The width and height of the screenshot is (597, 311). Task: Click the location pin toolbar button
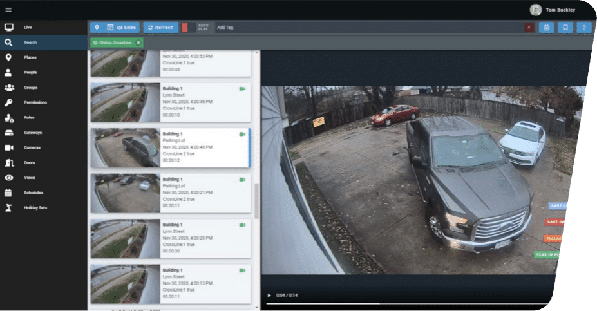(95, 28)
